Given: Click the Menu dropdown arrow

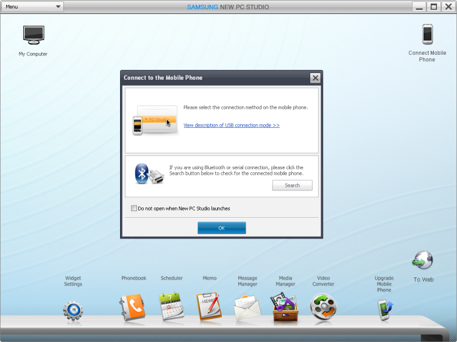Looking at the screenshot, I should click(x=58, y=7).
